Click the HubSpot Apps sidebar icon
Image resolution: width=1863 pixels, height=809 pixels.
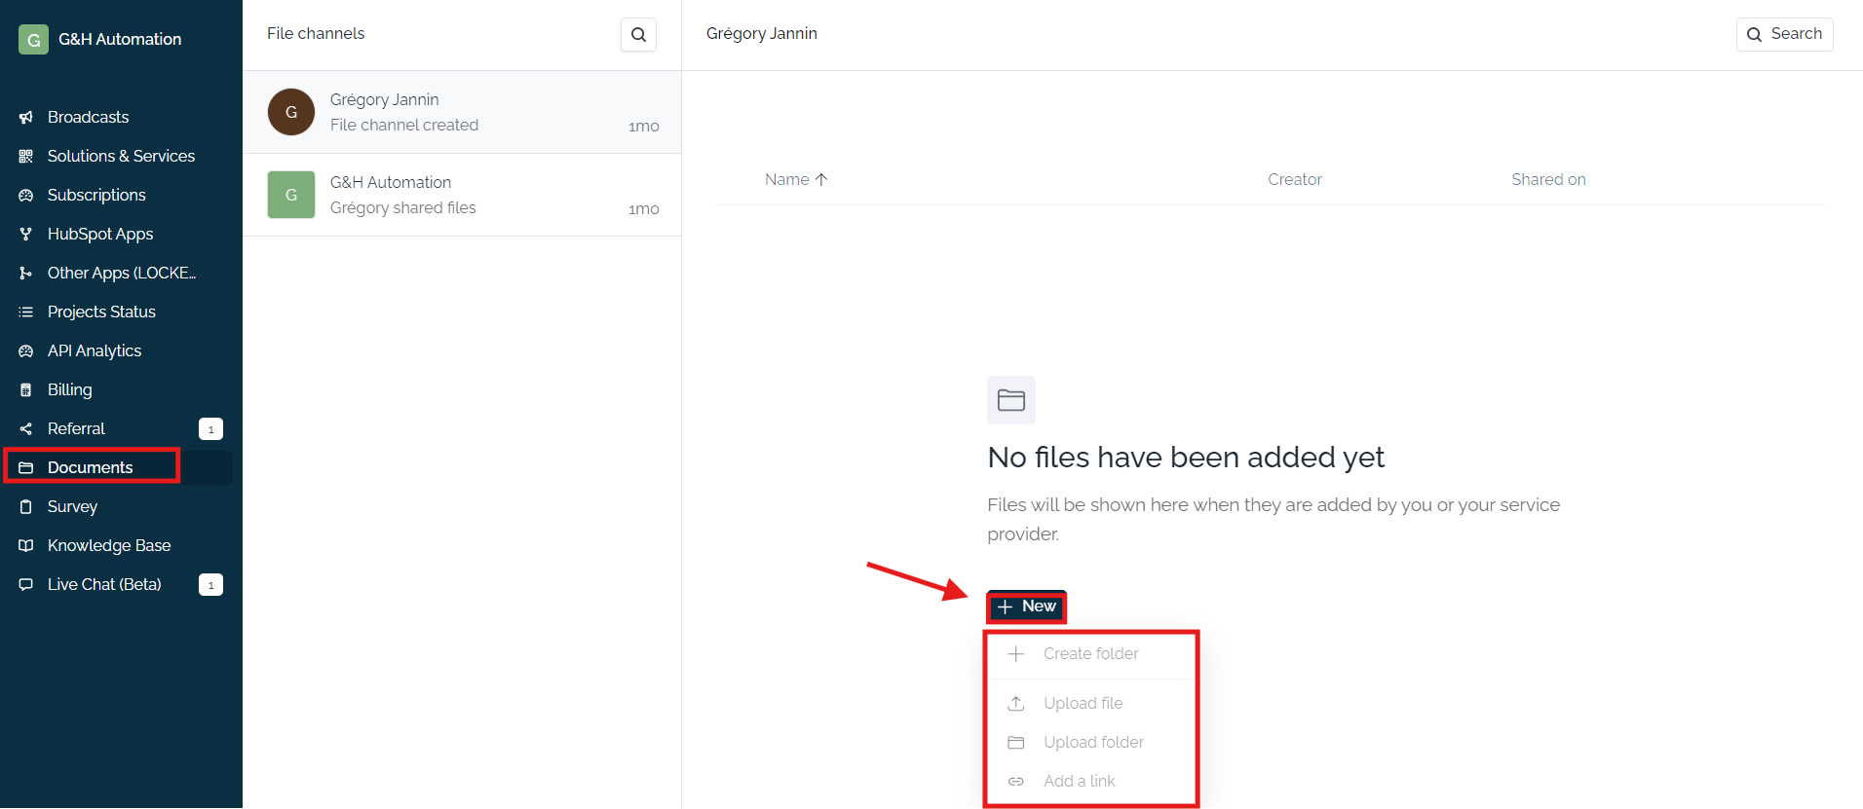26,235
